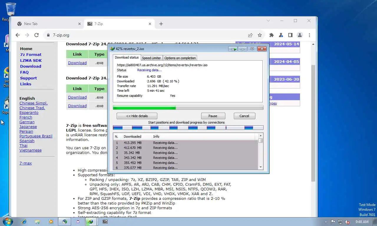Click the padlock site info icon
This screenshot has height=226, width=377.
tap(49, 35)
